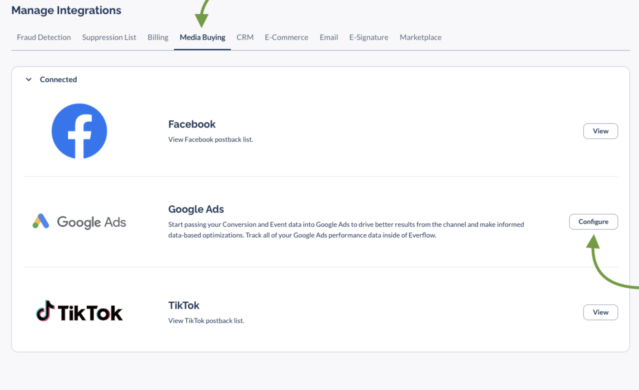This screenshot has width=639, height=390.
Task: Click the Google Ads heading text
Action: pos(196,209)
